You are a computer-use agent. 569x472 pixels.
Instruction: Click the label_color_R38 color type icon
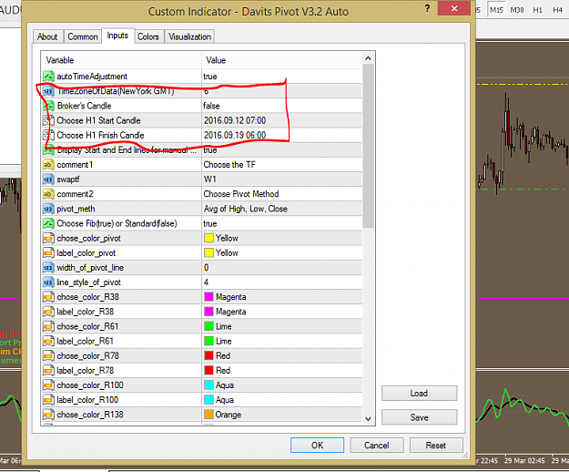click(48, 312)
